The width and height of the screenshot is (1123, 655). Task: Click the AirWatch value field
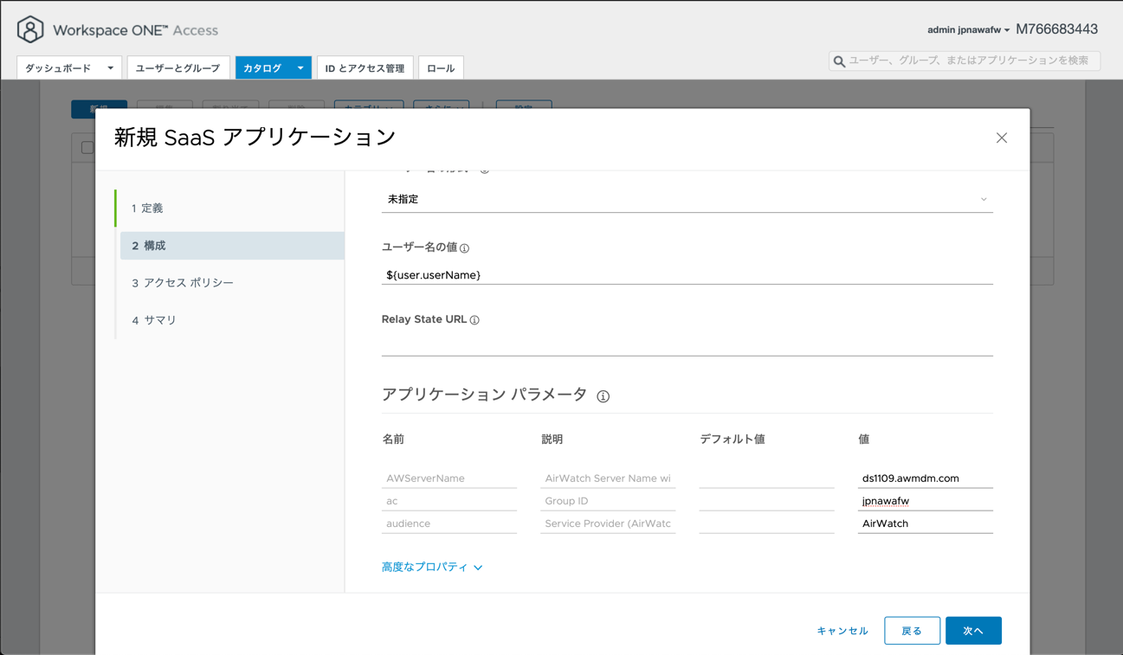925,523
